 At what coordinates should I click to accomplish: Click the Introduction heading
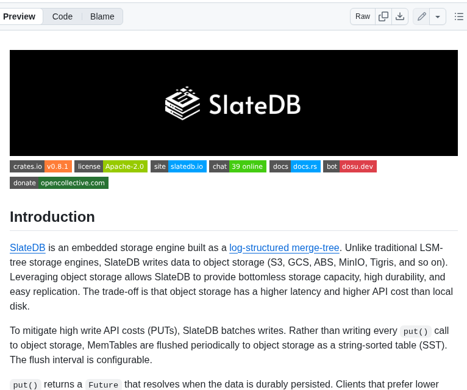pyautogui.click(x=52, y=217)
